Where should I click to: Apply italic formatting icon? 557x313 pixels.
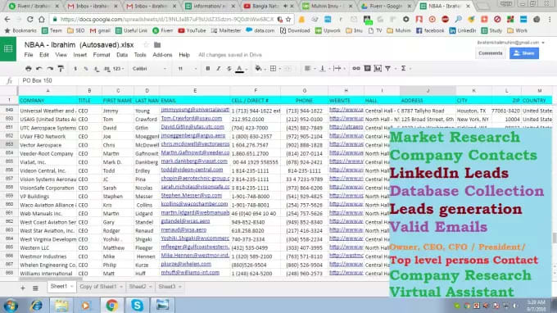coord(218,69)
